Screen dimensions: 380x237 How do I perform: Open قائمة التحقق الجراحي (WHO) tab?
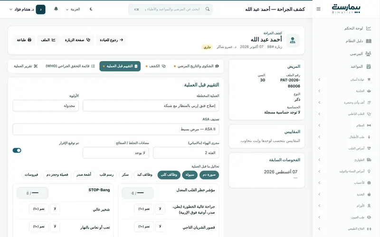70,66
